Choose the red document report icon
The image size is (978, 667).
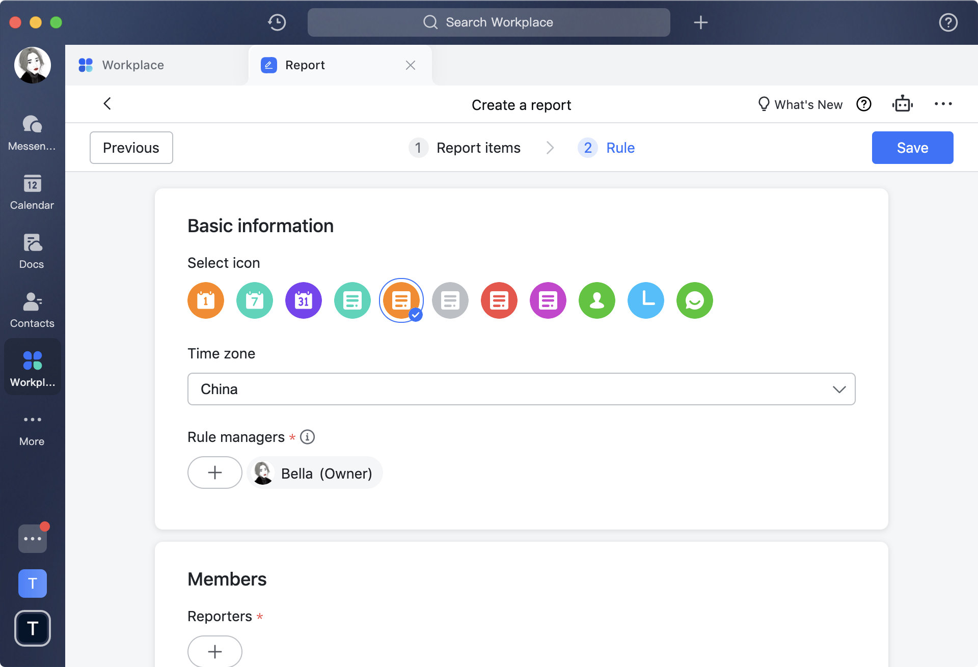499,300
